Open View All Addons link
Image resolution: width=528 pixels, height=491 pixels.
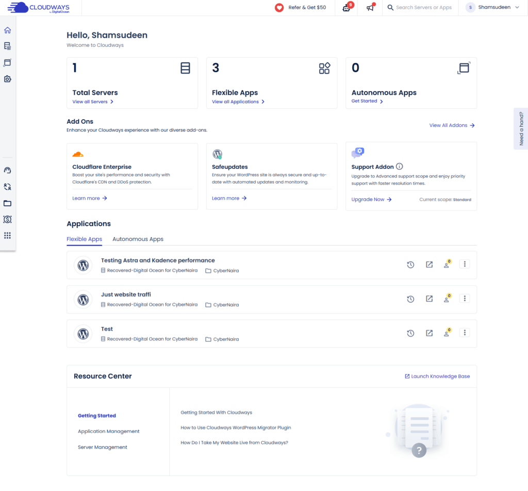[452, 125]
